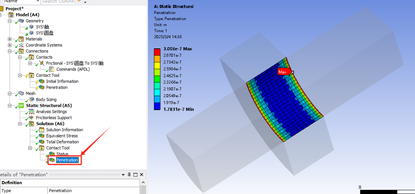415x194 pixels.
Task: Collapse Contact Tool under Connections
Action: click(x=20, y=75)
